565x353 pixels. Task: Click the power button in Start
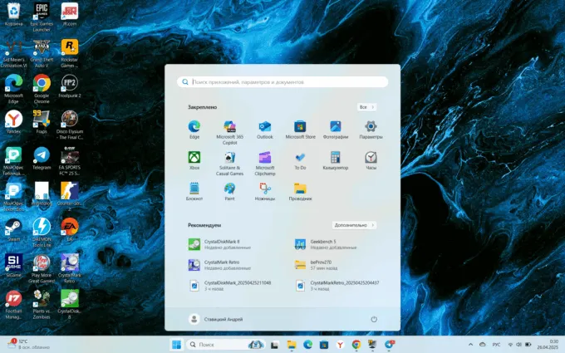point(374,319)
